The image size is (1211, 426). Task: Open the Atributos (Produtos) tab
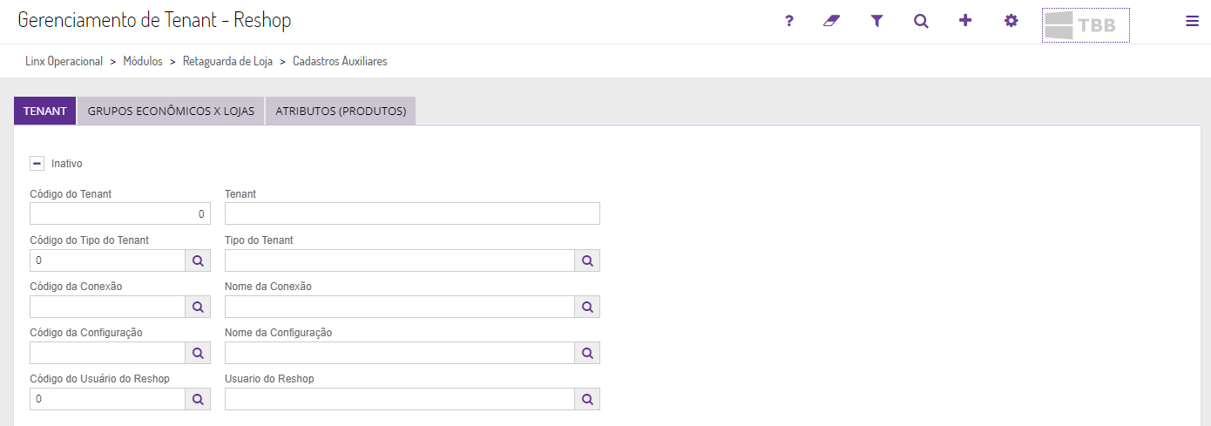tap(341, 111)
